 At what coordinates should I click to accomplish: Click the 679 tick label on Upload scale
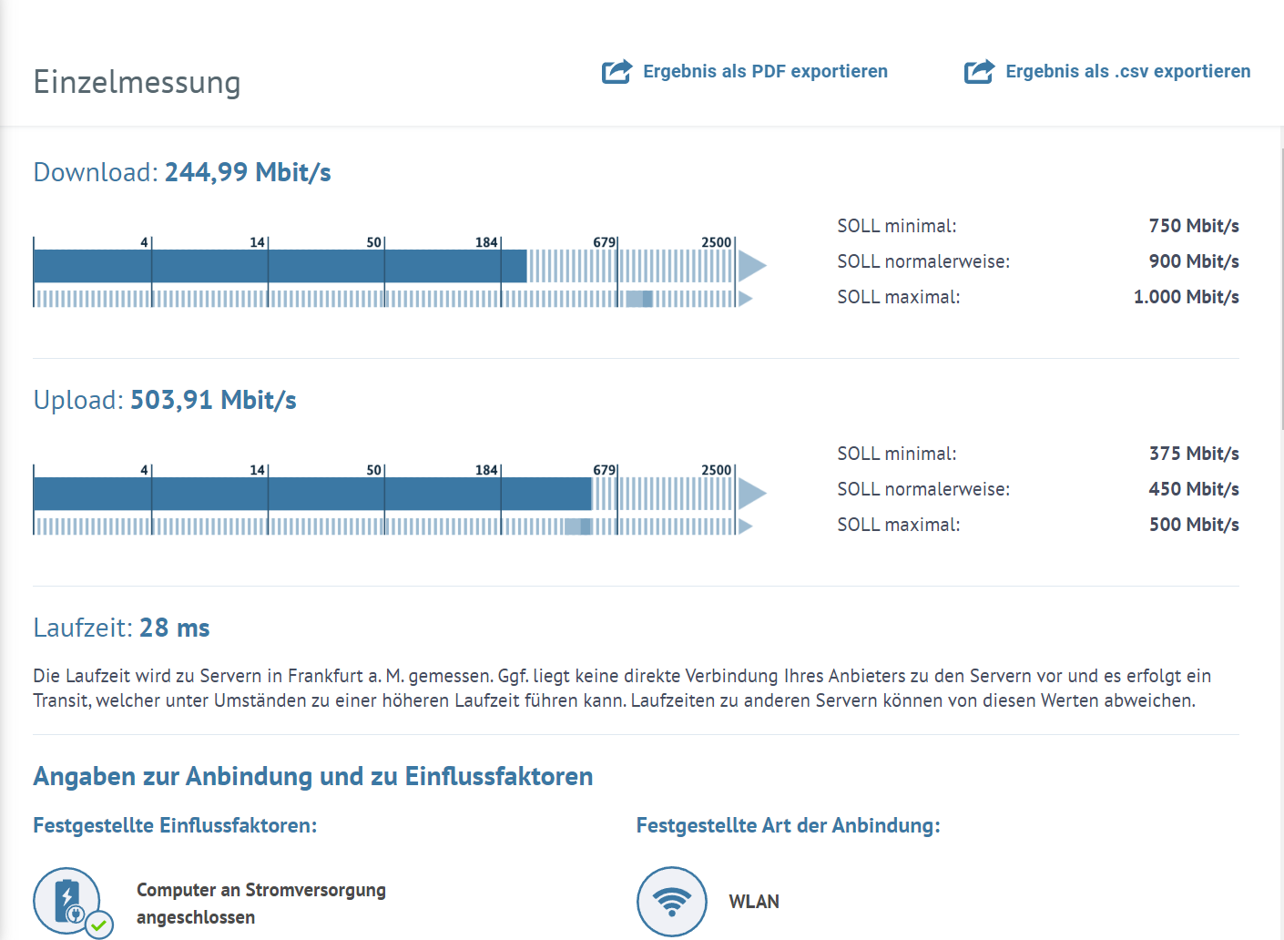pos(604,470)
